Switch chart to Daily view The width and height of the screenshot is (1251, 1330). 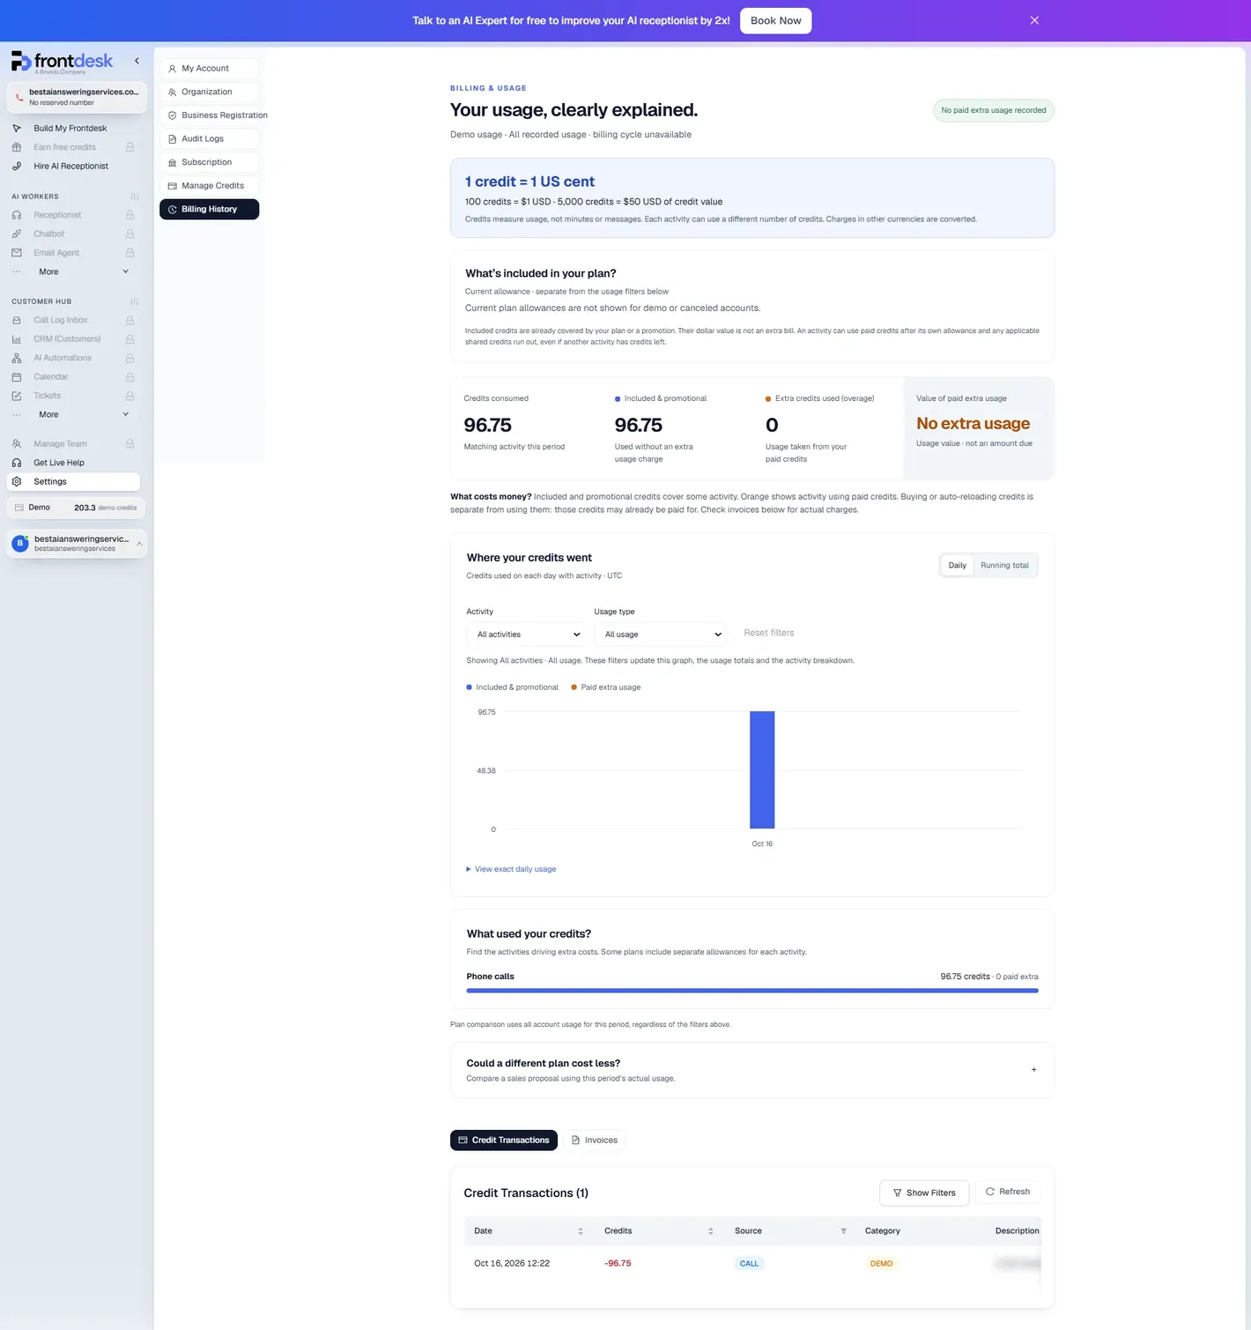click(x=957, y=565)
